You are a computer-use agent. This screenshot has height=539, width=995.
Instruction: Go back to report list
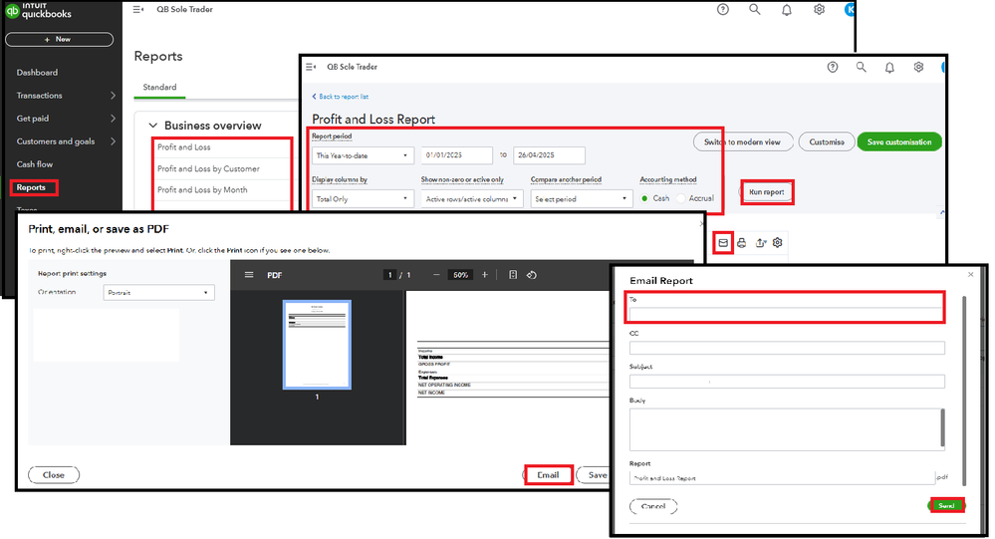[340, 97]
